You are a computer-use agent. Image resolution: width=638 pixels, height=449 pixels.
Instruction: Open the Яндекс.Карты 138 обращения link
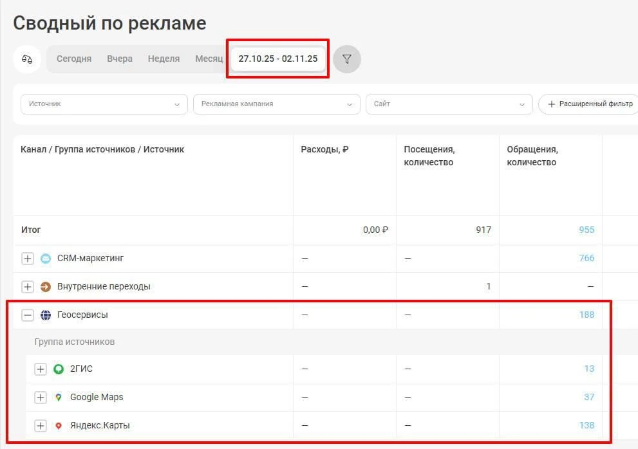[x=586, y=425]
